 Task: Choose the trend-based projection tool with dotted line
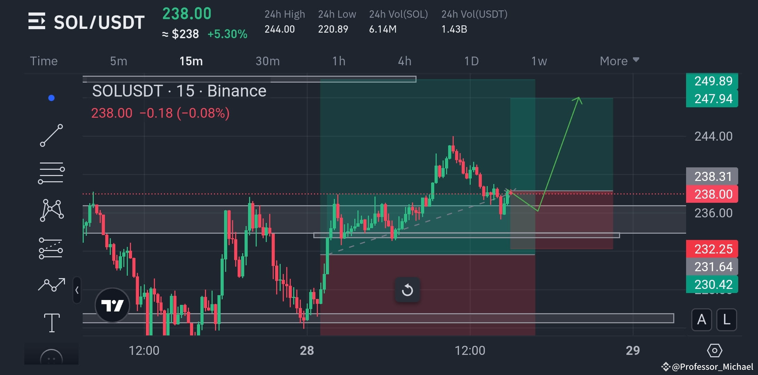(51, 248)
